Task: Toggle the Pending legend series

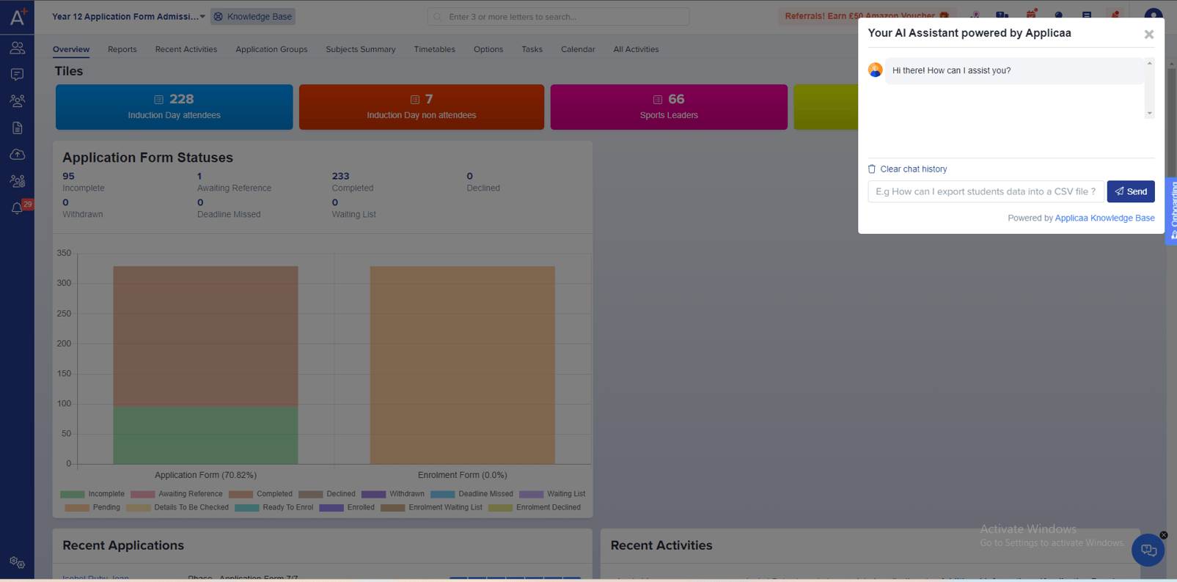Action: point(92,507)
